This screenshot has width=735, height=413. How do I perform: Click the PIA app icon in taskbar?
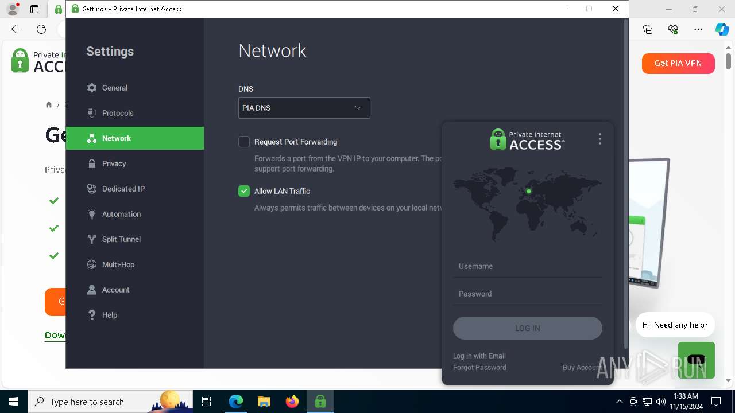click(320, 402)
